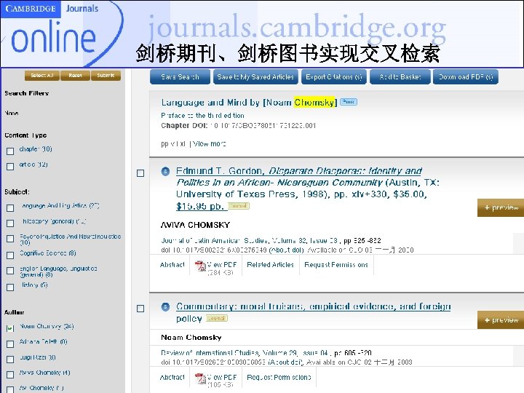Open Language and Mind by Noam Chomsky

pos(249,103)
